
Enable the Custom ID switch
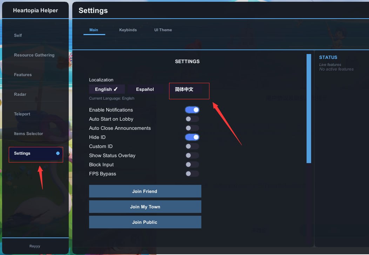(x=192, y=146)
